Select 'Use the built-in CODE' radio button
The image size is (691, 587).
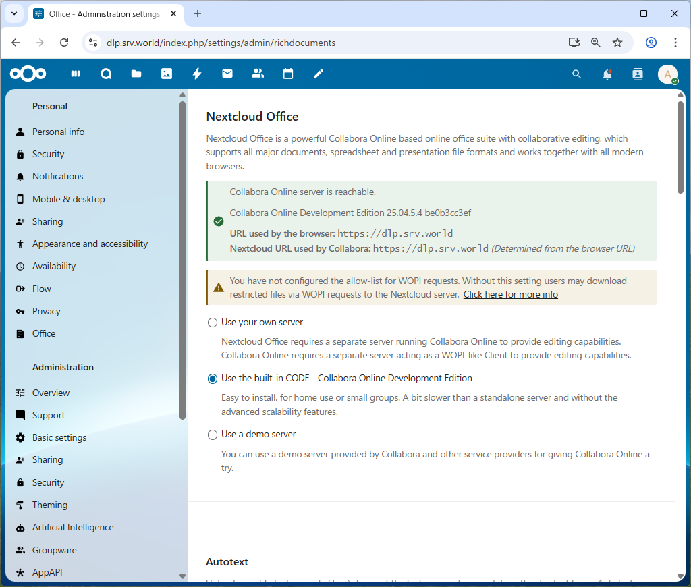(x=213, y=379)
